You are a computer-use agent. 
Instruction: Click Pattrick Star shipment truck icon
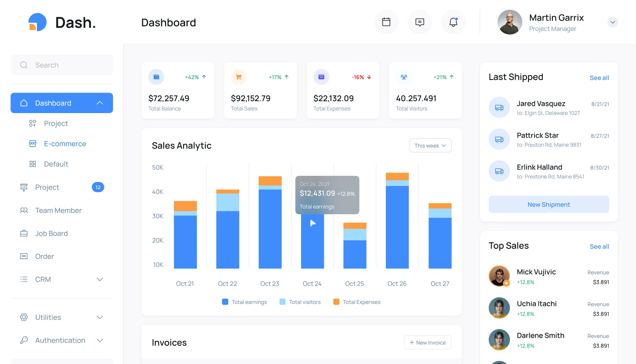coord(499,139)
